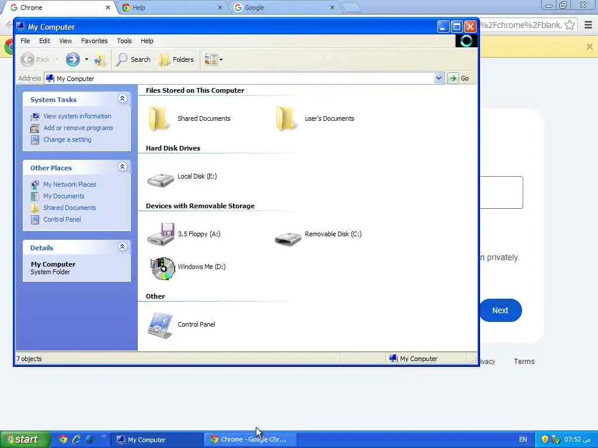This screenshot has height=448, width=598.
Task: Open the View menu
Action: pos(65,41)
